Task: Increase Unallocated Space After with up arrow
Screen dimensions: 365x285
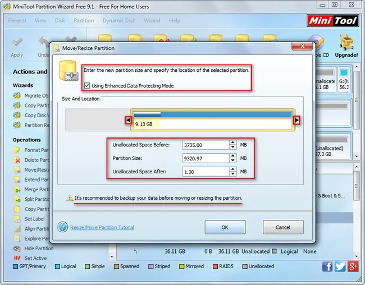Action: coord(233,169)
